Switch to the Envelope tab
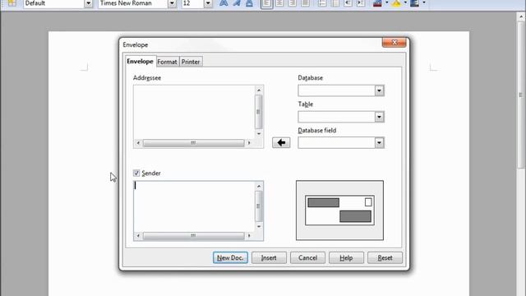 pyautogui.click(x=140, y=62)
